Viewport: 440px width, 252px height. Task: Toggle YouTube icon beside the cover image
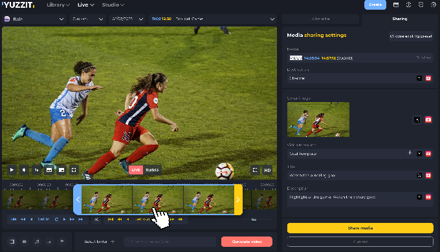pos(428,120)
